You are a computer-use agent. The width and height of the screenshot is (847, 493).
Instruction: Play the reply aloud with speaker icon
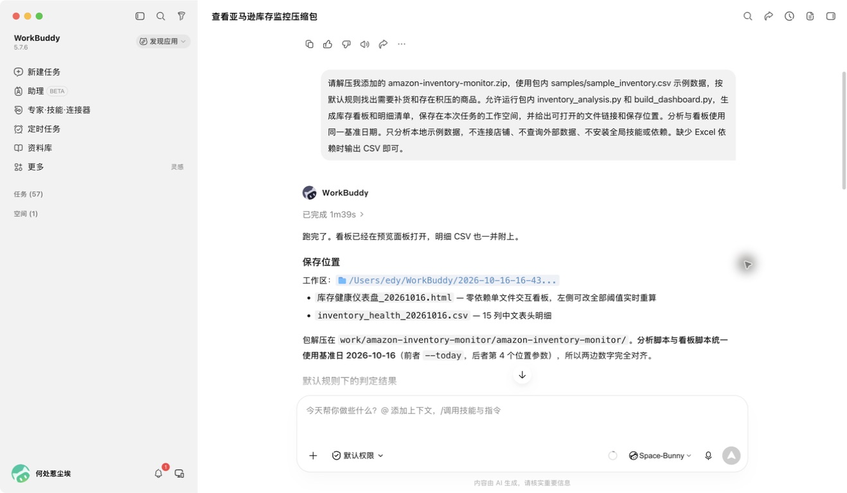tap(364, 44)
